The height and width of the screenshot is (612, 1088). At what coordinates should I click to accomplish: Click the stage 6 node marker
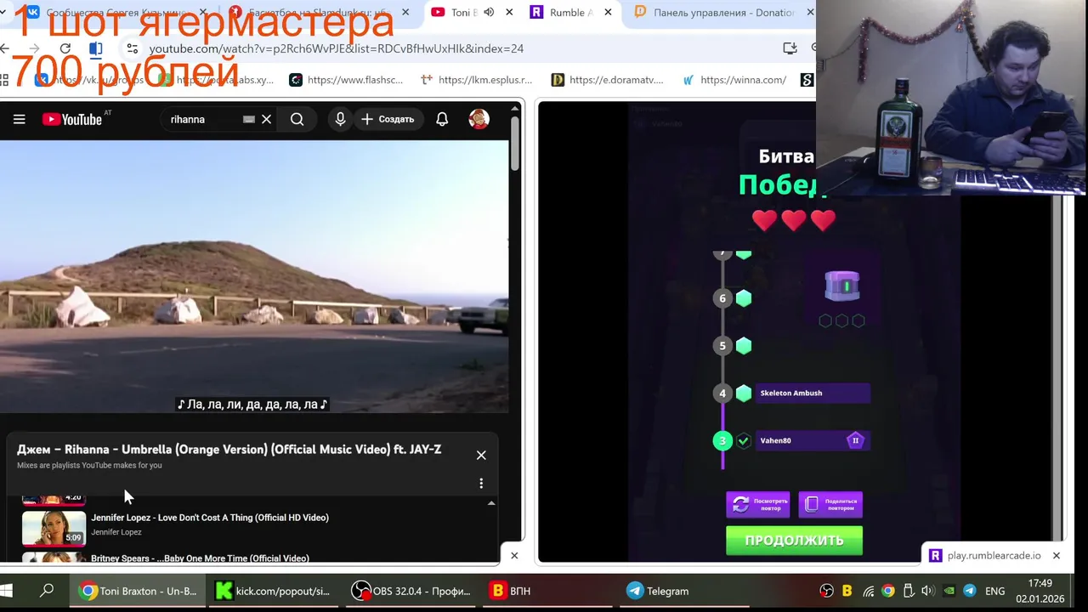722,297
